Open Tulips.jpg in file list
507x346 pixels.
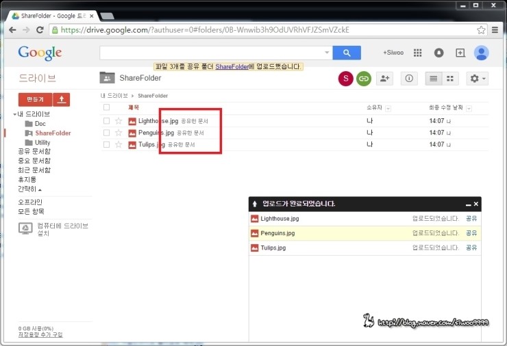point(151,144)
